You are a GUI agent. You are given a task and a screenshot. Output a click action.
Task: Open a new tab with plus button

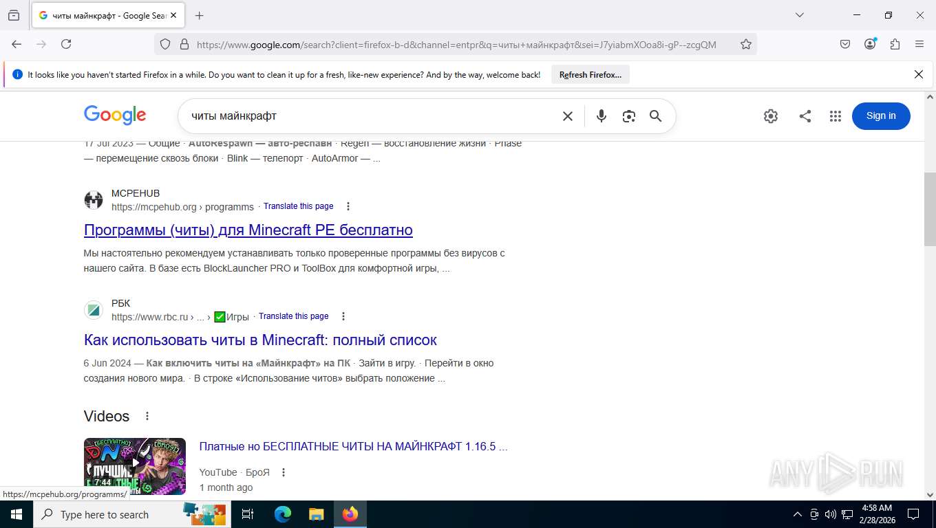[x=200, y=15]
